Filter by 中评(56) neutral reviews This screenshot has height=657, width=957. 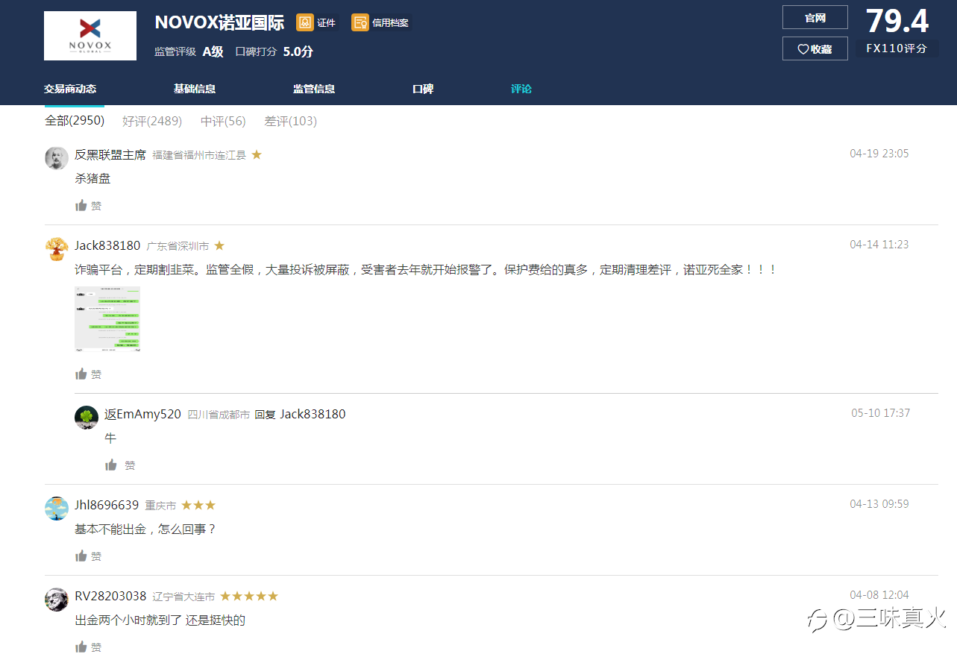click(223, 121)
